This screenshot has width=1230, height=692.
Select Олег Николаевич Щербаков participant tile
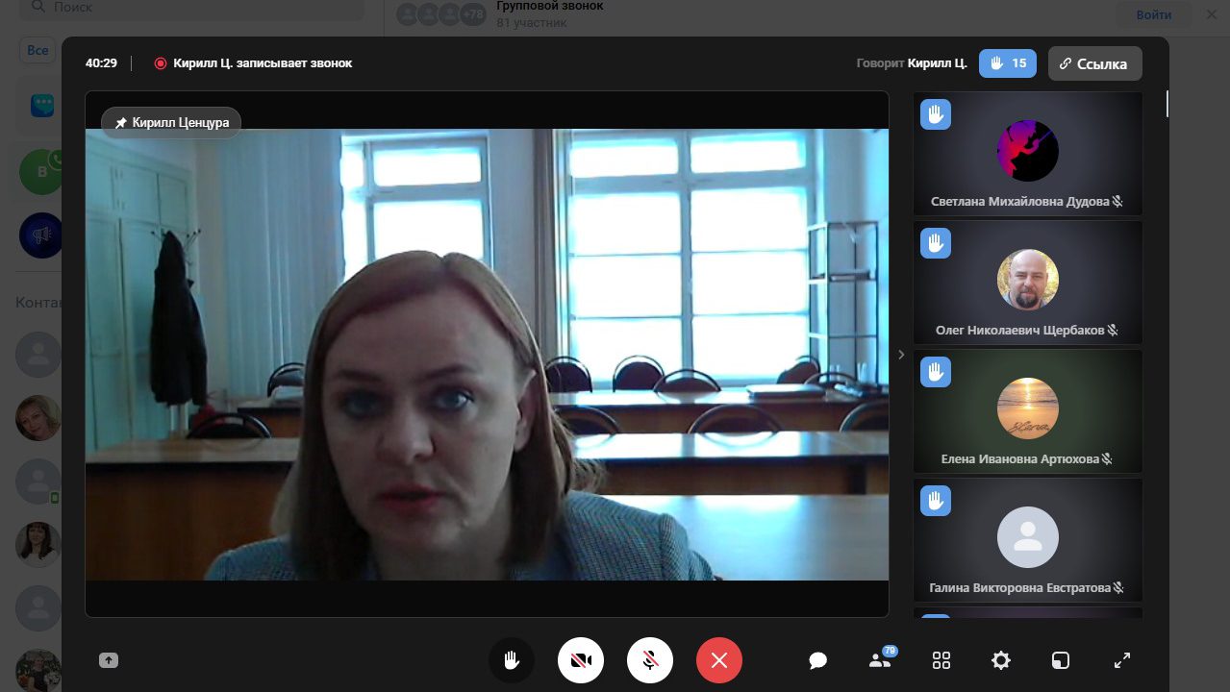click(1027, 283)
